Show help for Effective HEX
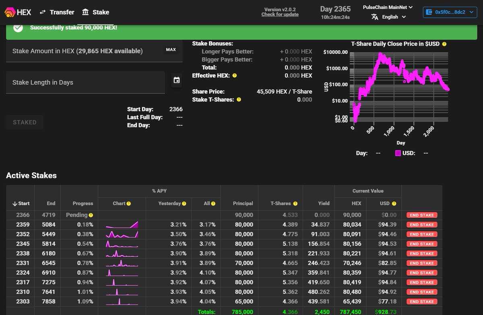Screen dimensions: 483x315 [234, 76]
